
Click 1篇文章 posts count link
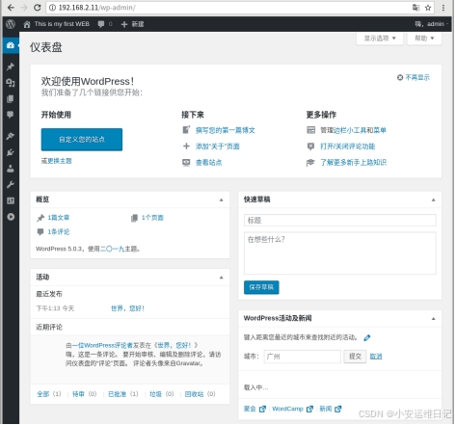[59, 218]
